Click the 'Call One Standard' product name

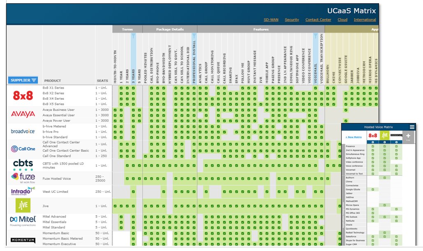57,156
